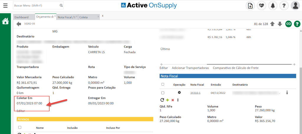302x134 pixels.
Task: Check the Anexos select-all checkbox
Action: point(20,128)
